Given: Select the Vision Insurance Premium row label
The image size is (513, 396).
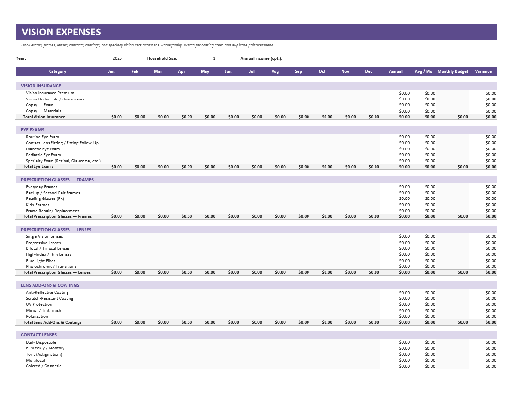Looking at the screenshot, I should [50, 93].
